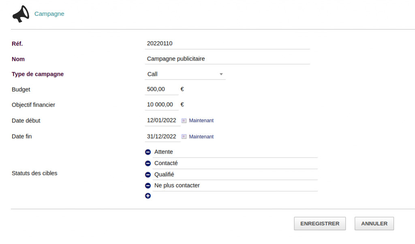415x244 pixels.
Task: Click the megaphone campaign icon
Action: click(x=21, y=14)
